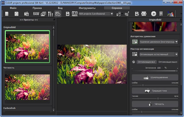Expand the Удаление движения algorithm dropdown

pos(158,42)
